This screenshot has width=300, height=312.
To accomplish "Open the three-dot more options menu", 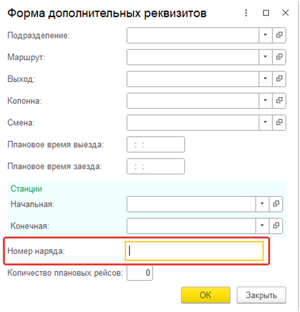I will click(246, 13).
